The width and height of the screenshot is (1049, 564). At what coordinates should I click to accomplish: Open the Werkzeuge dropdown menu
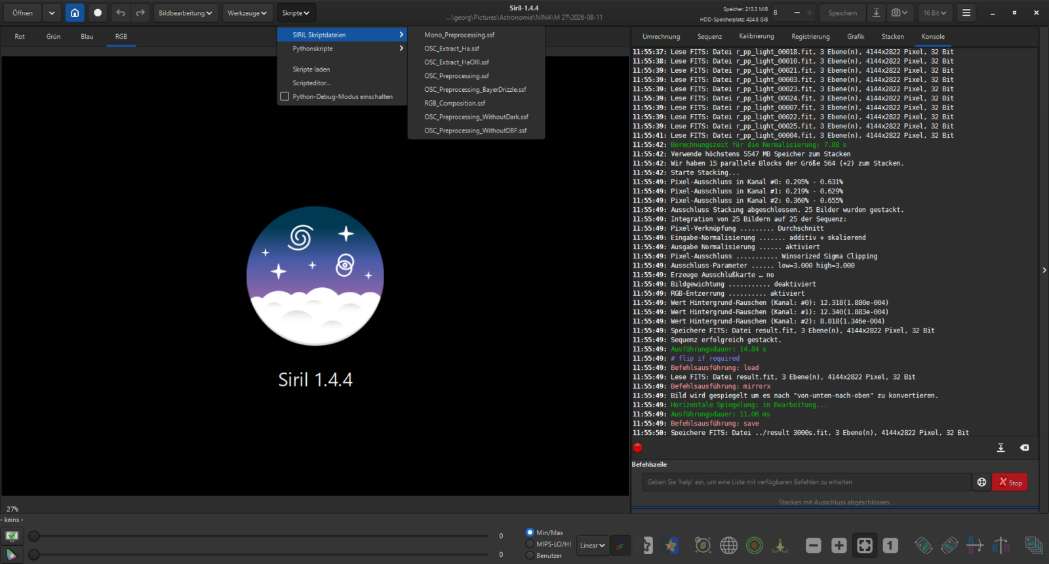coord(247,12)
